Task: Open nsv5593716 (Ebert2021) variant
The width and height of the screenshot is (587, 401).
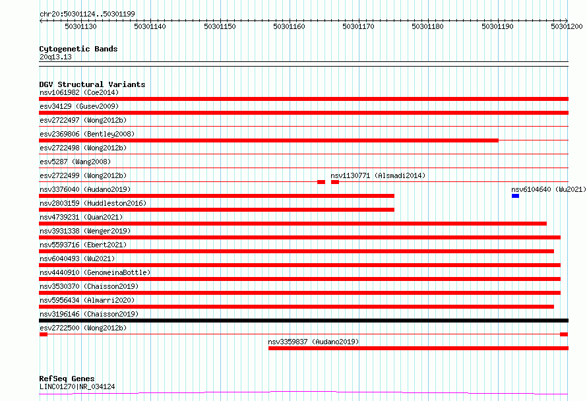Action: (x=83, y=245)
